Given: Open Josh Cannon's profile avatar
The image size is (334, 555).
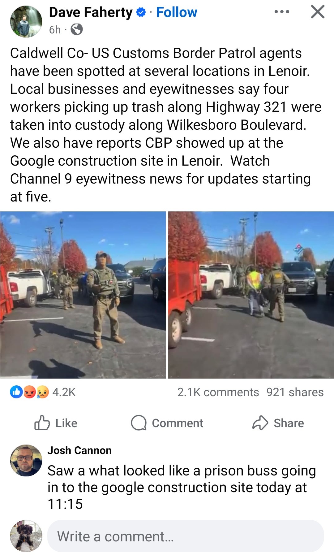Looking at the screenshot, I should [x=26, y=460].
